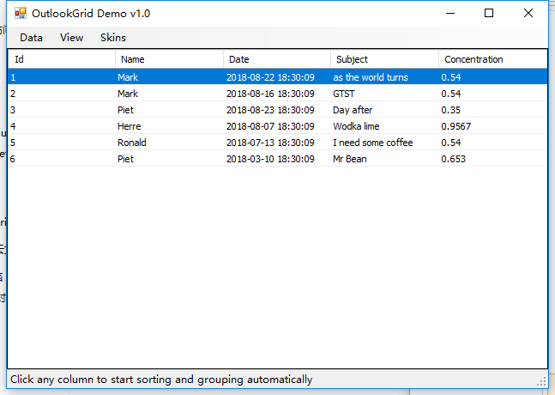Screen dimensions: 555x395
Task: Select the Id cell with value 5
Action: (x=62, y=142)
